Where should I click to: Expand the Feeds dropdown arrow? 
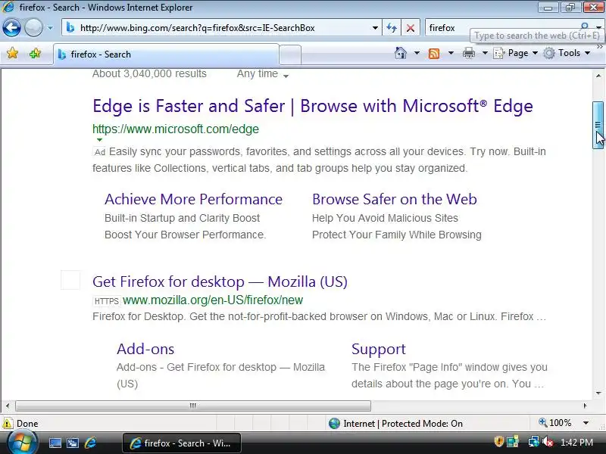pyautogui.click(x=451, y=53)
